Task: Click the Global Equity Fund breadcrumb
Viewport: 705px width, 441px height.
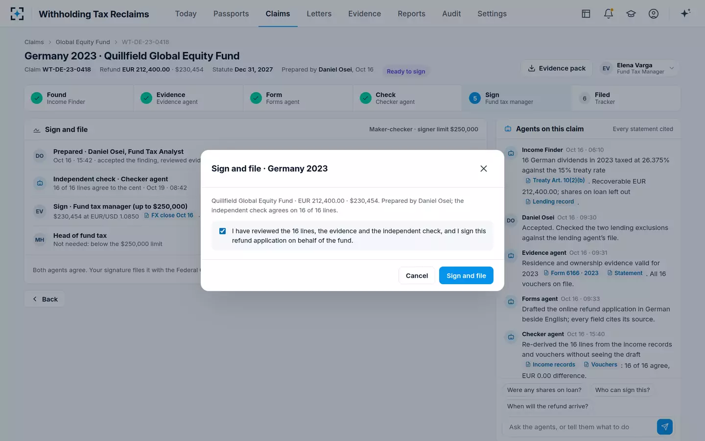Action: [83, 42]
